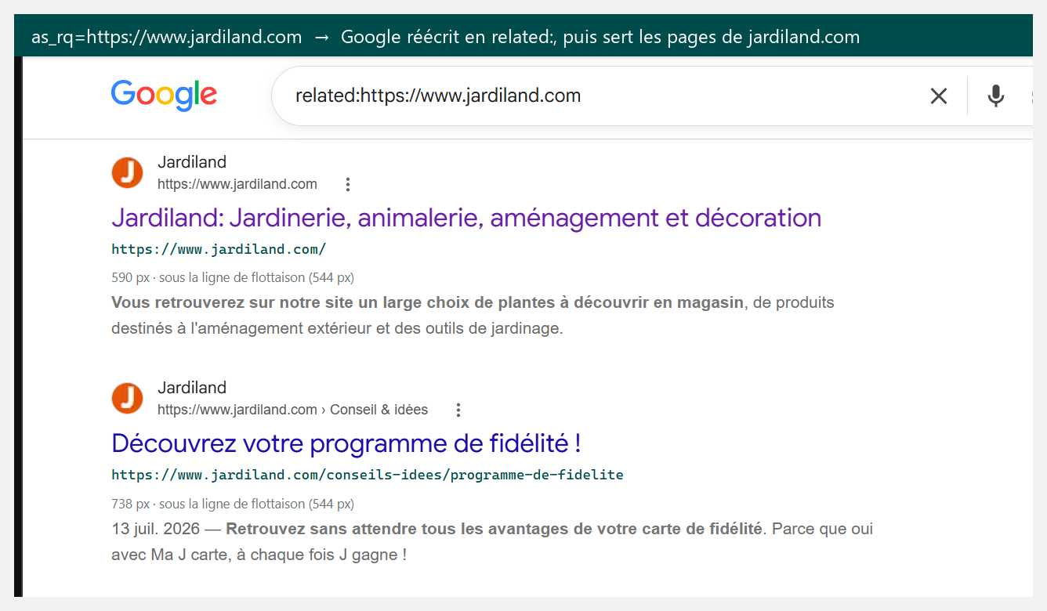1047x611 pixels.
Task: Click the snippet starting 13 juil. 2026
Action: tap(492, 542)
